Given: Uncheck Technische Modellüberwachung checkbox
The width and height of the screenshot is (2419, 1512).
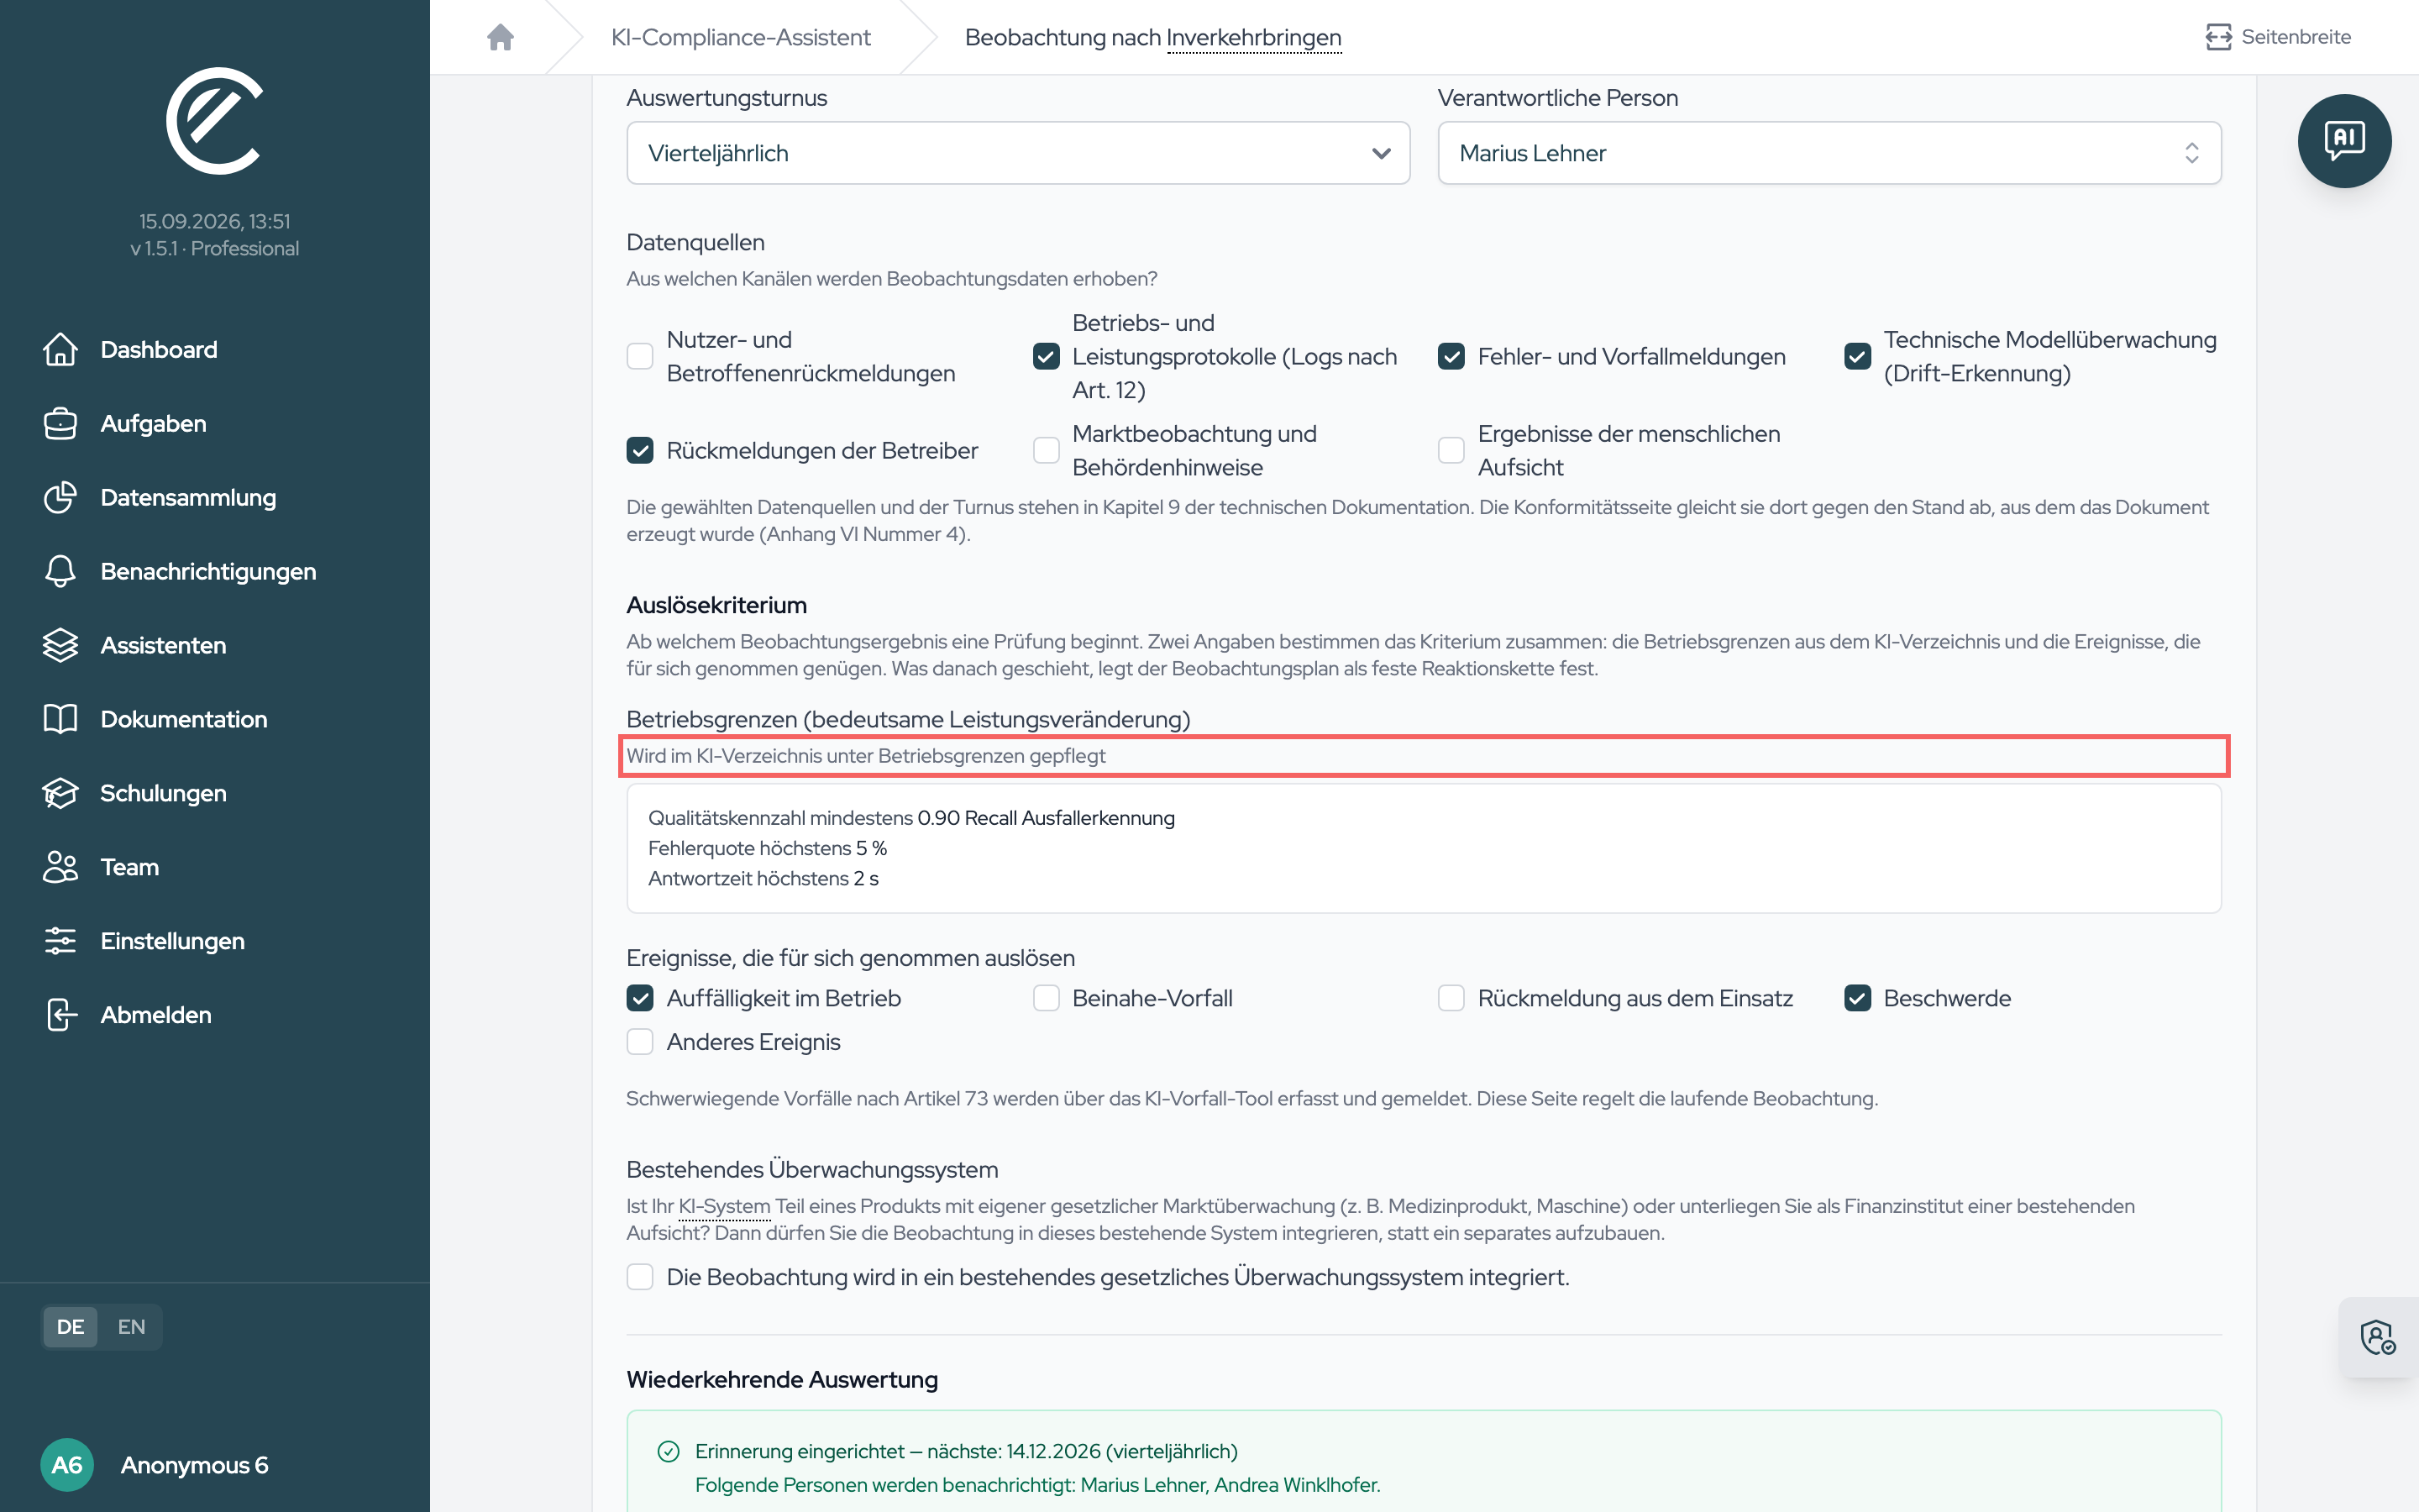Looking at the screenshot, I should pos(1857,356).
